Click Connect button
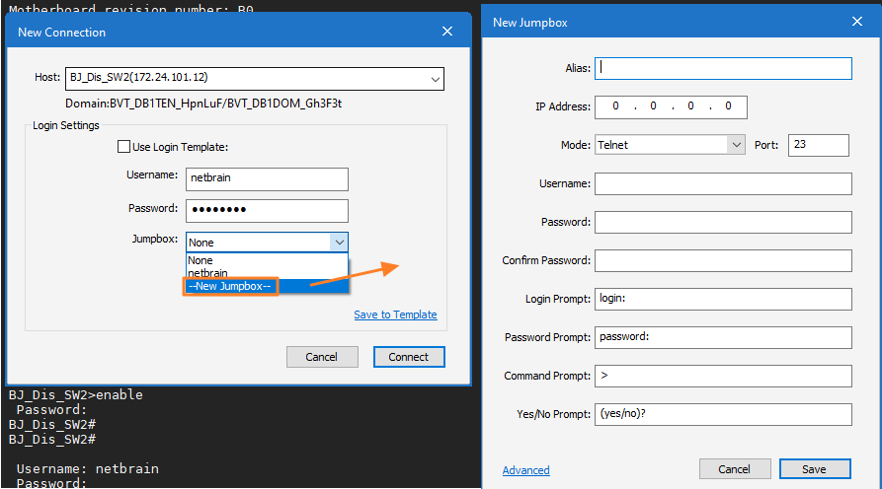Viewport: 882px width, 489px height. tap(409, 357)
